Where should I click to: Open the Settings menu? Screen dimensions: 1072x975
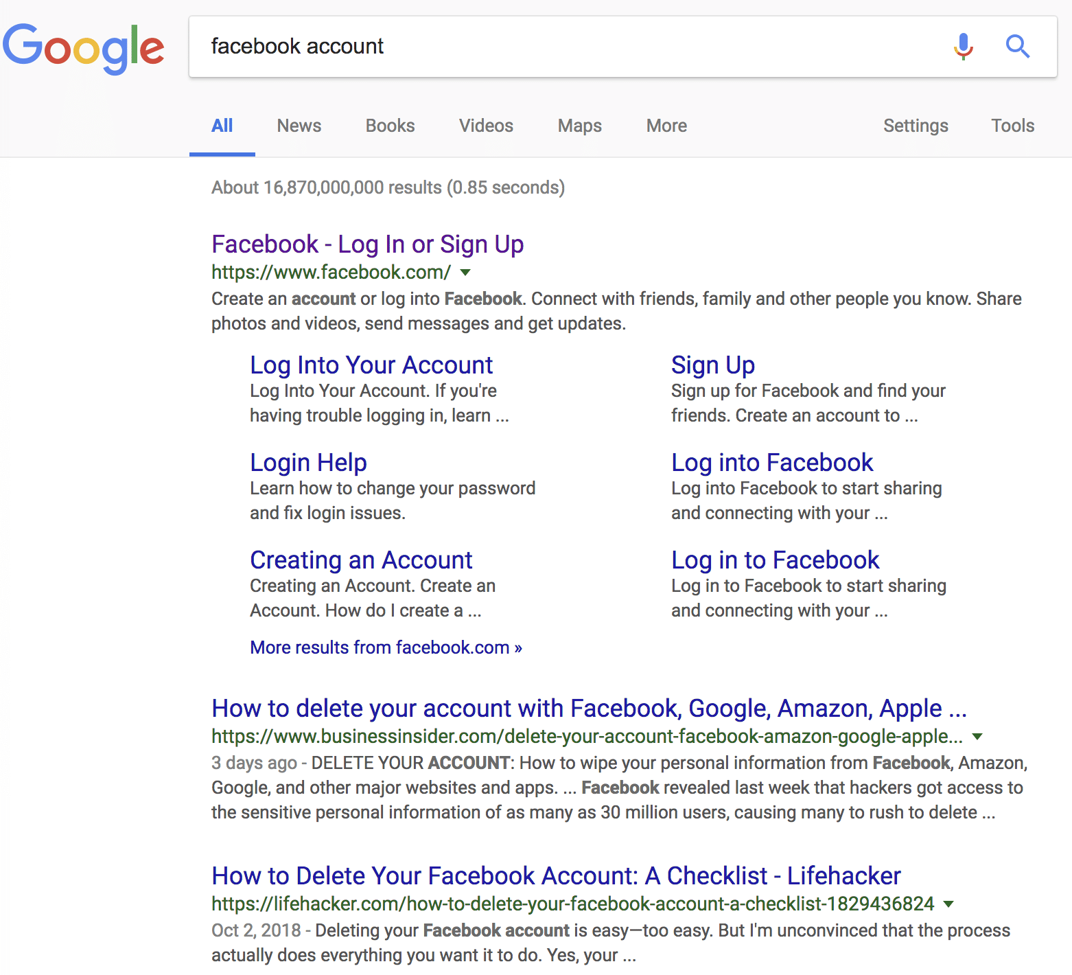[x=916, y=126]
